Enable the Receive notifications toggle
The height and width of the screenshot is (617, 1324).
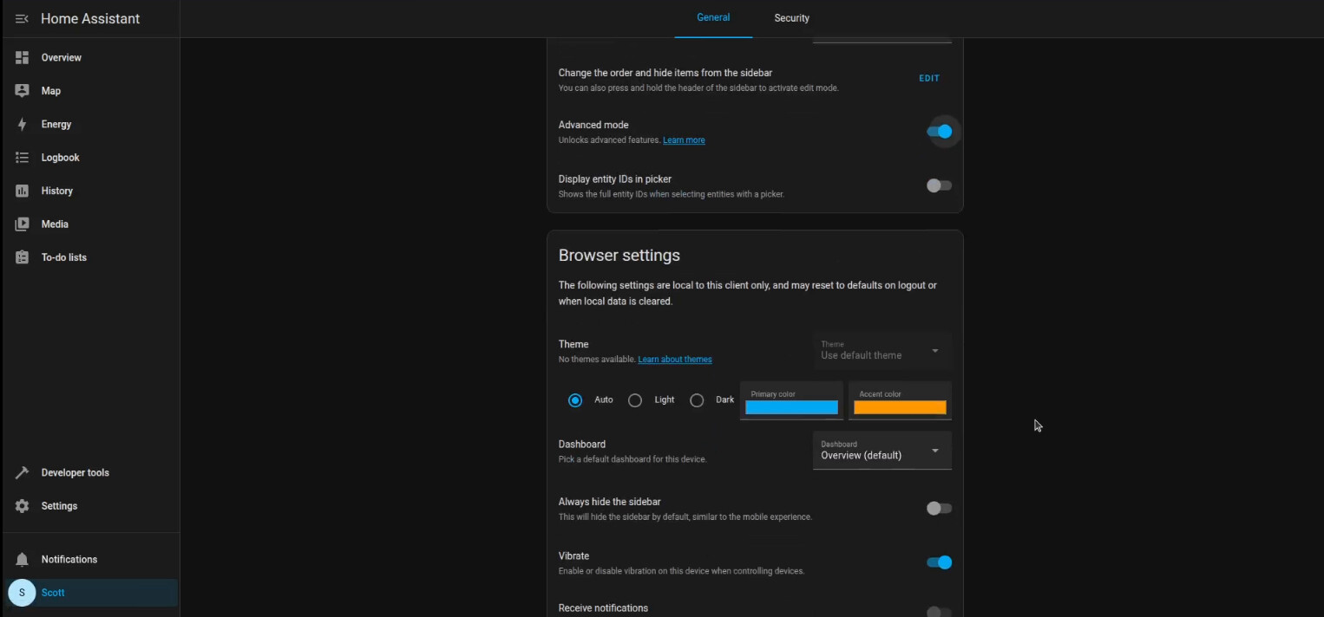[x=940, y=612]
